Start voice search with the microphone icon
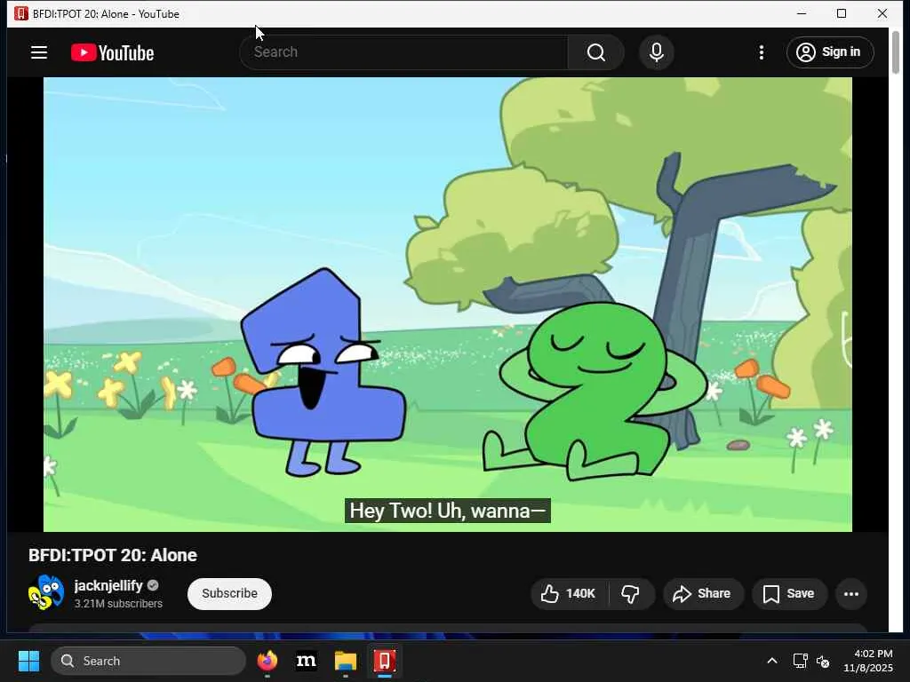910x682 pixels. click(x=657, y=52)
